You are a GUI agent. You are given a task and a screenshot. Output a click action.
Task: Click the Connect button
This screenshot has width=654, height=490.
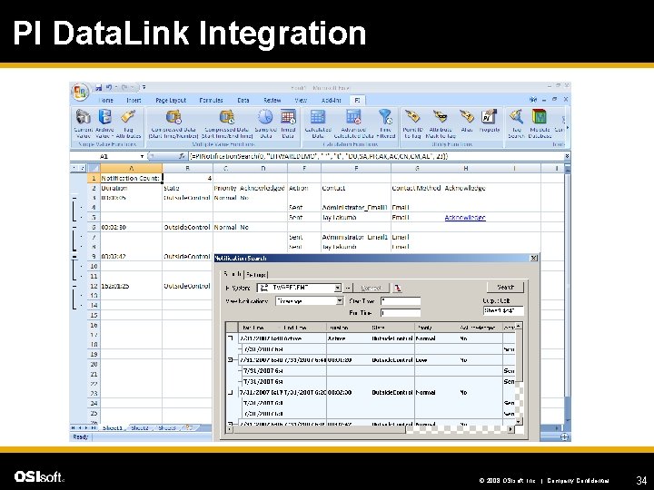[x=371, y=288]
